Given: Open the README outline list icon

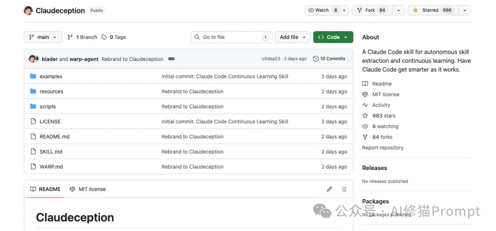Looking at the screenshot, I should coord(344,189).
